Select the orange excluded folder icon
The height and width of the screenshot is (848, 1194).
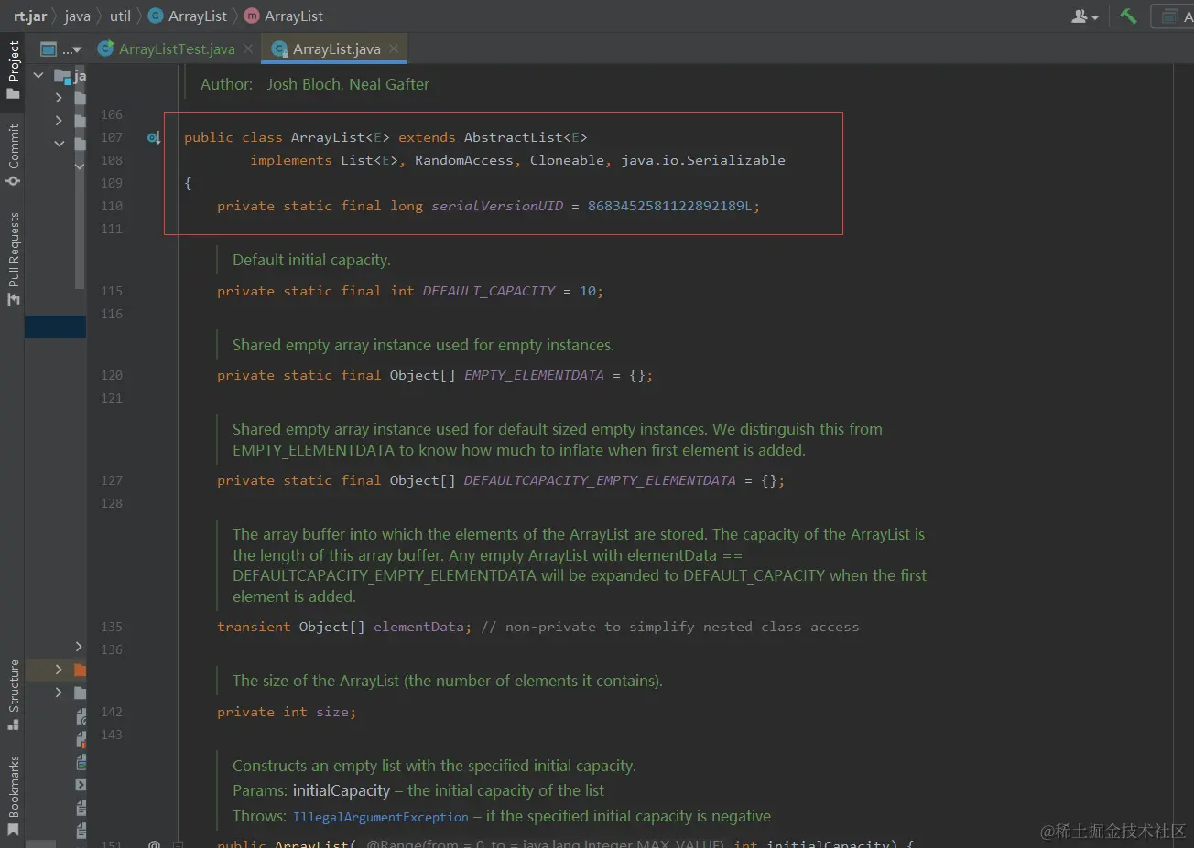tap(80, 670)
